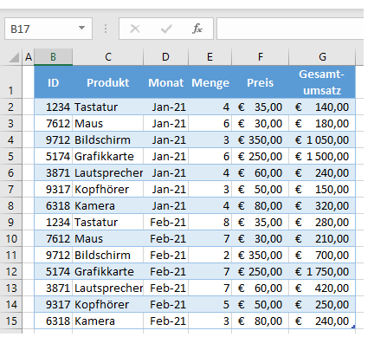Screen dimensions: 374x337
Task: Select Bildschirm cell in row 4
Action: pos(108,139)
